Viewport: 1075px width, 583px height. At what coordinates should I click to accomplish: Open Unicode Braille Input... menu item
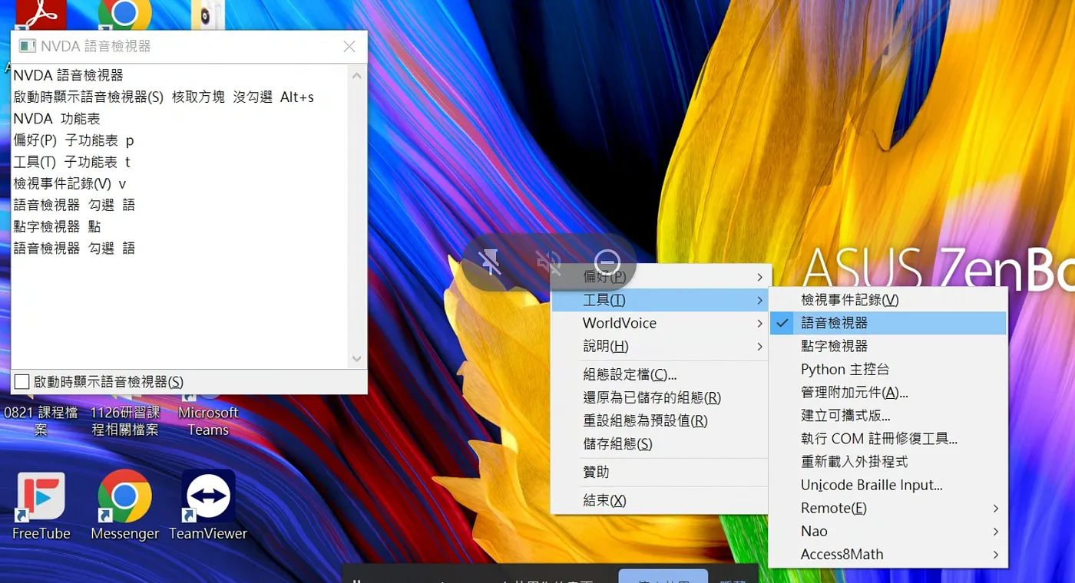[x=888, y=485]
